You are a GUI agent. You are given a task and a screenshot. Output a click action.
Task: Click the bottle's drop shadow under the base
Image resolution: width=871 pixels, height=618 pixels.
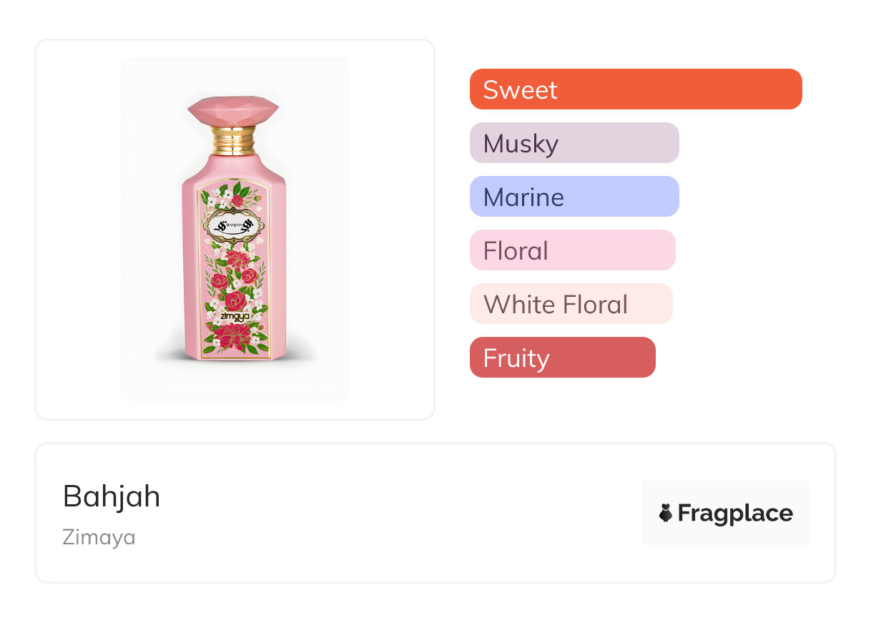tap(235, 355)
